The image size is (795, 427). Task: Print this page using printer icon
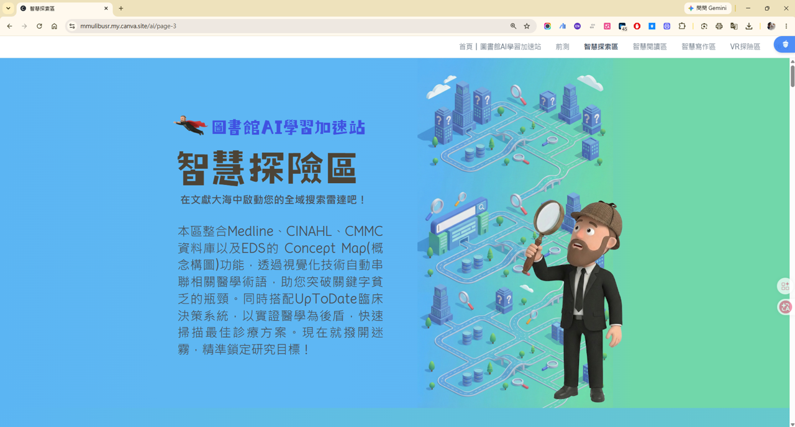tap(719, 26)
